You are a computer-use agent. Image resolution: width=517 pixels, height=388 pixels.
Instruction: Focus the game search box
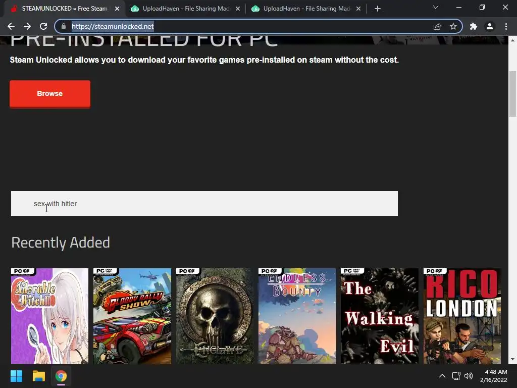[x=204, y=204]
